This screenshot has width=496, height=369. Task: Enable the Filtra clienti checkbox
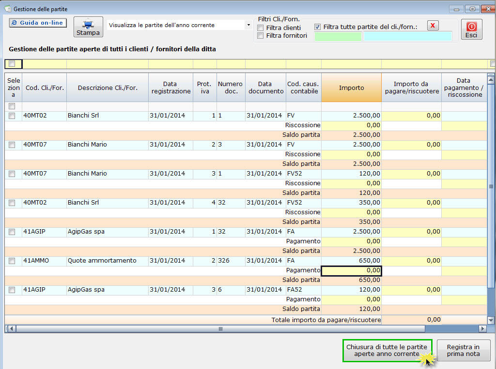pyautogui.click(x=260, y=28)
